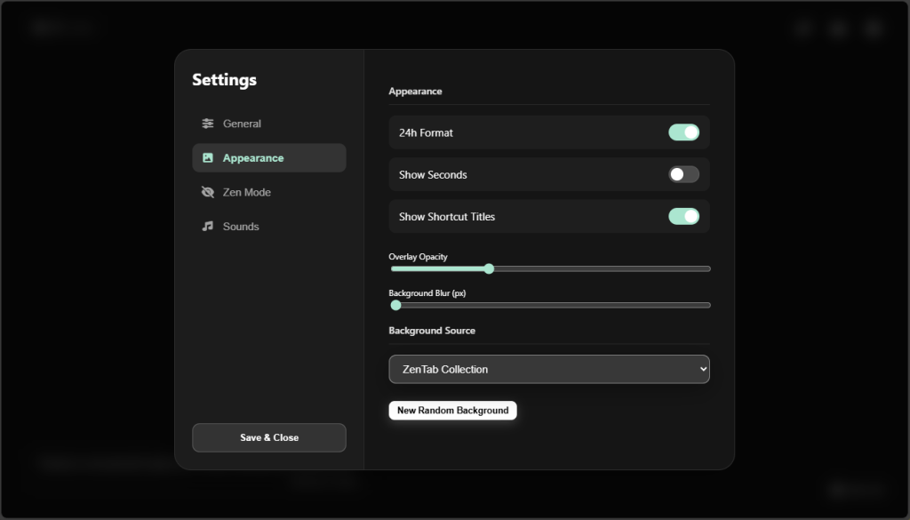Click the New Random Background button
The width and height of the screenshot is (910, 520).
452,411
